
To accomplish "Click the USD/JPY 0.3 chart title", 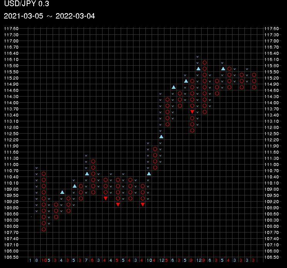I will (x=26, y=5).
